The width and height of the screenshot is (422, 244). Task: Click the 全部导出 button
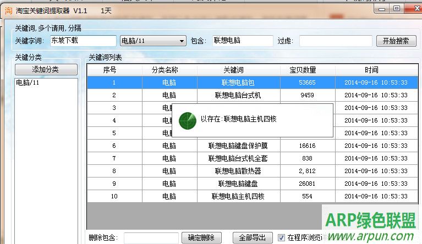[253, 237]
